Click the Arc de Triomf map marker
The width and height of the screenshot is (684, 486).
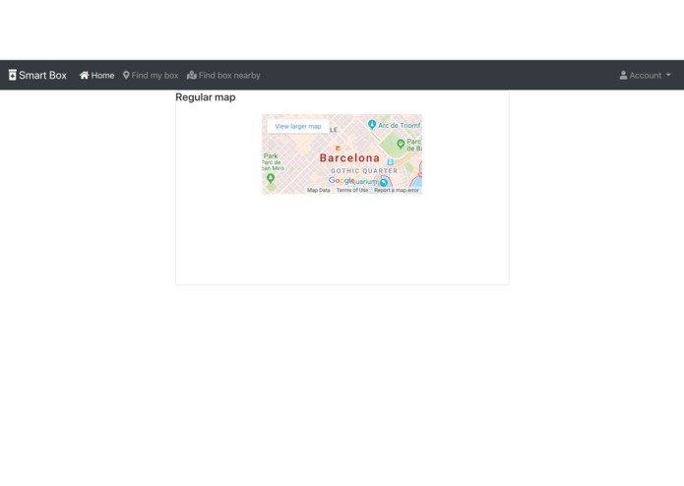(372, 125)
